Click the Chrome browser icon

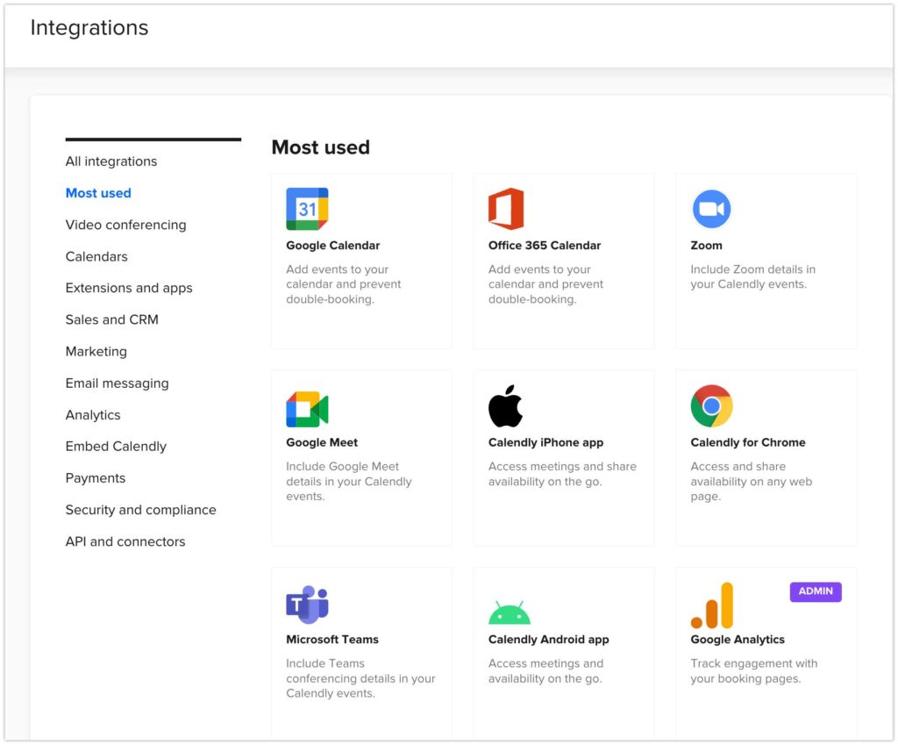coord(711,405)
